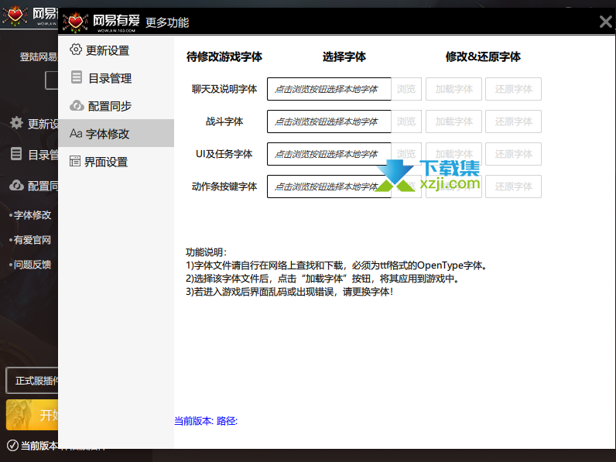Image resolution: width=616 pixels, height=462 pixels.
Task: Close the 更多功能 dialog with the X
Action: [x=606, y=22]
